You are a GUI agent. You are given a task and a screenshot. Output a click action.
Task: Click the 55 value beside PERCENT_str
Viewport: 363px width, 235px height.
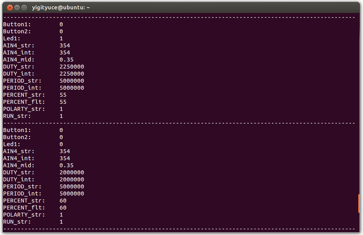pyautogui.click(x=63, y=95)
